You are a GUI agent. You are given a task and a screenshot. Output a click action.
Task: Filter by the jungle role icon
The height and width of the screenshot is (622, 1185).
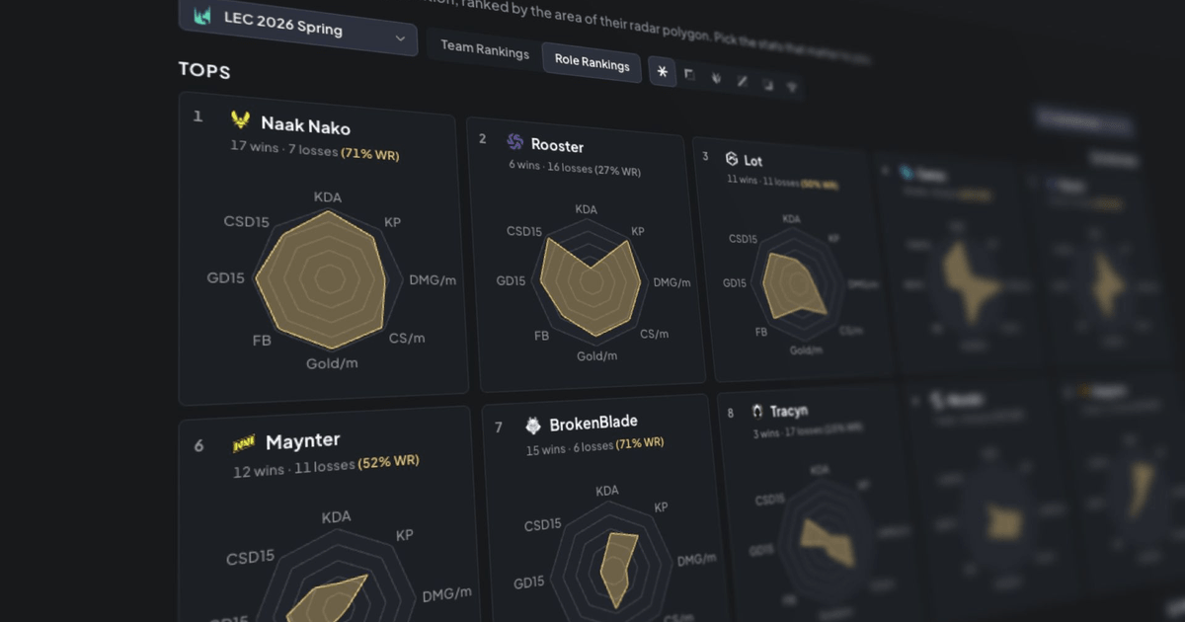pos(716,78)
